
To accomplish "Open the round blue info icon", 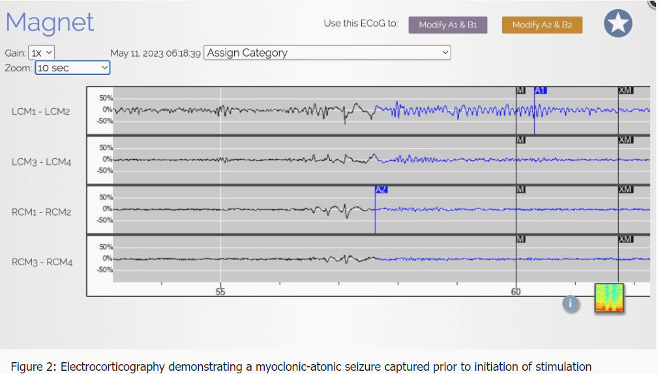I will click(x=571, y=304).
